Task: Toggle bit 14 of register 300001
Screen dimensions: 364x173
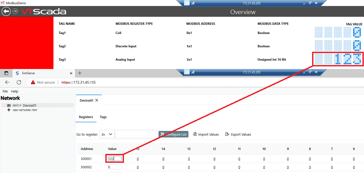Action: [163, 158]
